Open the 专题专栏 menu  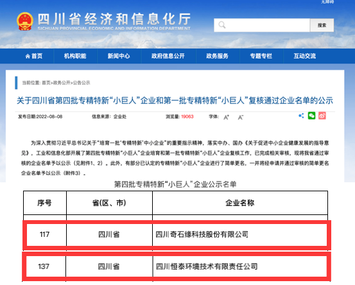point(261,56)
